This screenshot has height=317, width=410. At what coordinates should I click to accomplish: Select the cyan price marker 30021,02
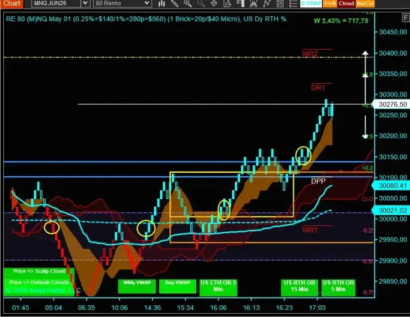pos(391,210)
